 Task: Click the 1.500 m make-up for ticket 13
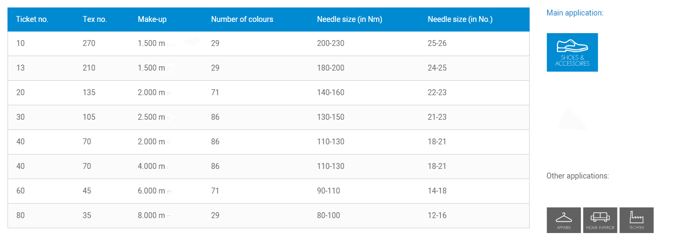151,68
